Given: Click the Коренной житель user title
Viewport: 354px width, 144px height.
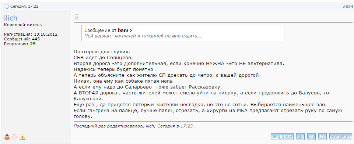Looking at the screenshot, I should [x=23, y=25].
